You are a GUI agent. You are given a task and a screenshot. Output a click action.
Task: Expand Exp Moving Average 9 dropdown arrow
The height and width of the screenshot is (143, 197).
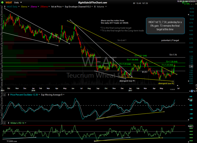64,95
